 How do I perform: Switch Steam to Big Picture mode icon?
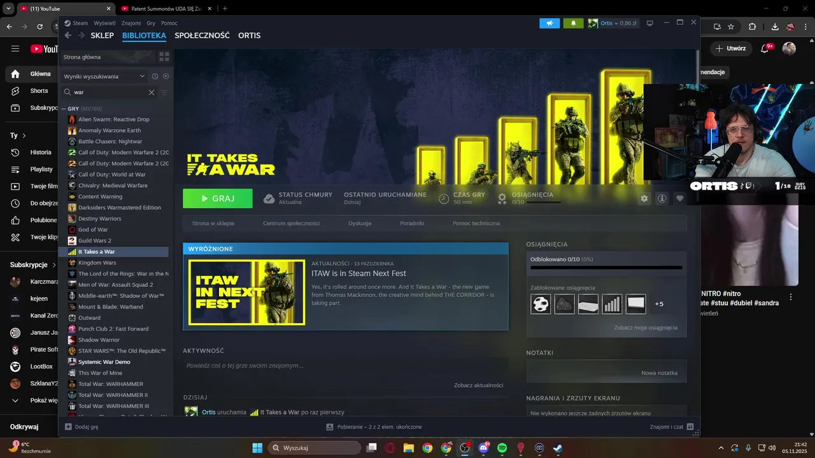pyautogui.click(x=649, y=23)
